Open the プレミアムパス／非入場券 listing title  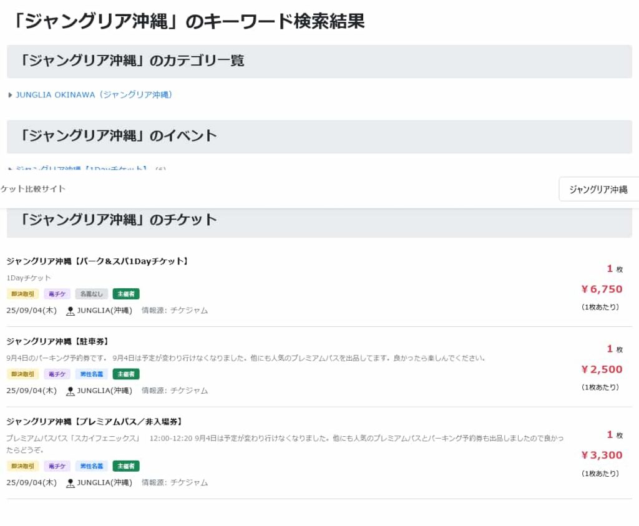coord(94,422)
